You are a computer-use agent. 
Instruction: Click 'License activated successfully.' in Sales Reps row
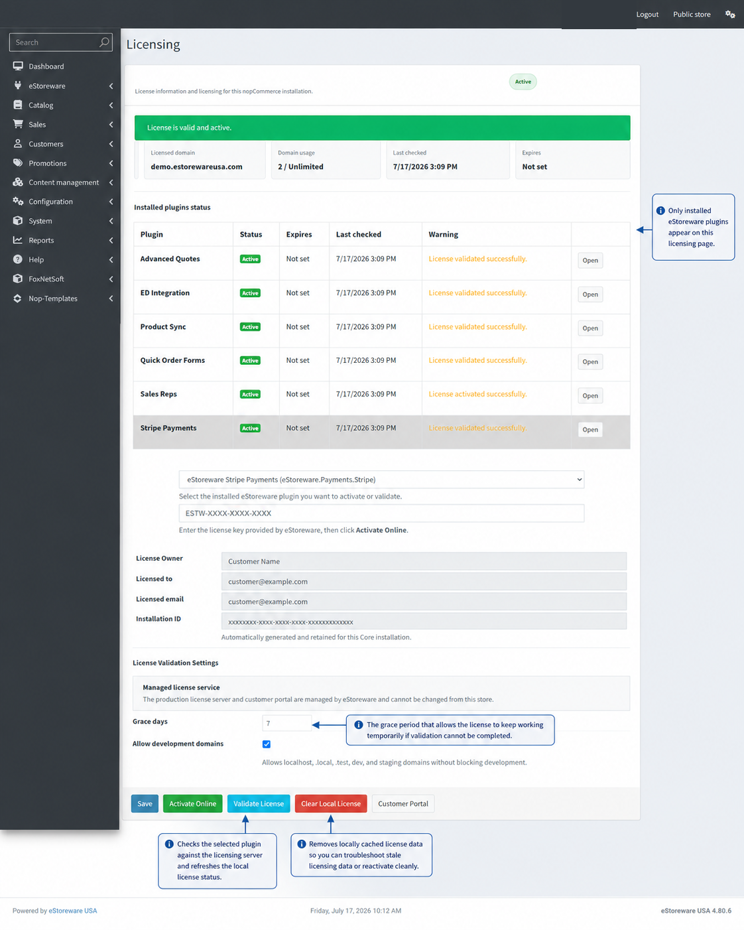(x=477, y=394)
